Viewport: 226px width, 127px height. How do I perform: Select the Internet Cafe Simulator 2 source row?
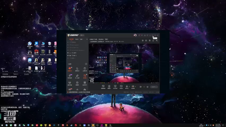tap(77, 50)
